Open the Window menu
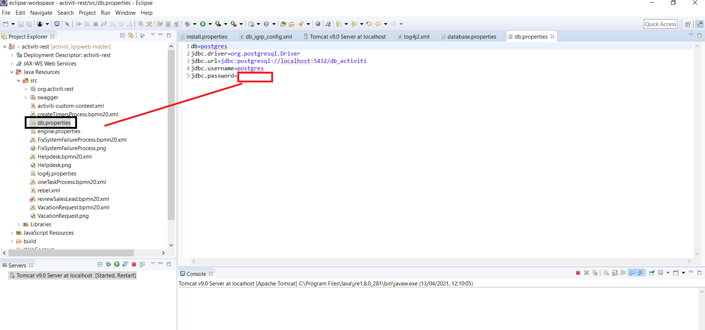This screenshot has width=705, height=330. 125,13
